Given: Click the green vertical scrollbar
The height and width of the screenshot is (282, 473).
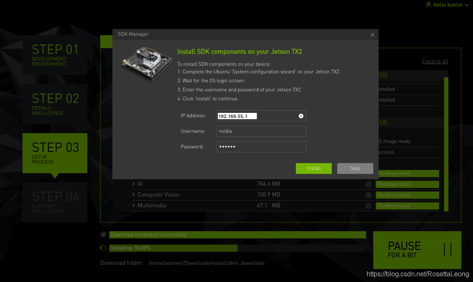Looking at the screenshot, I should [x=446, y=144].
